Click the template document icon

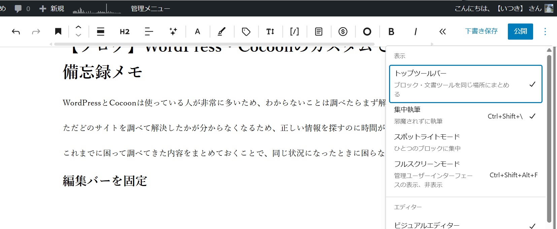tap(319, 32)
